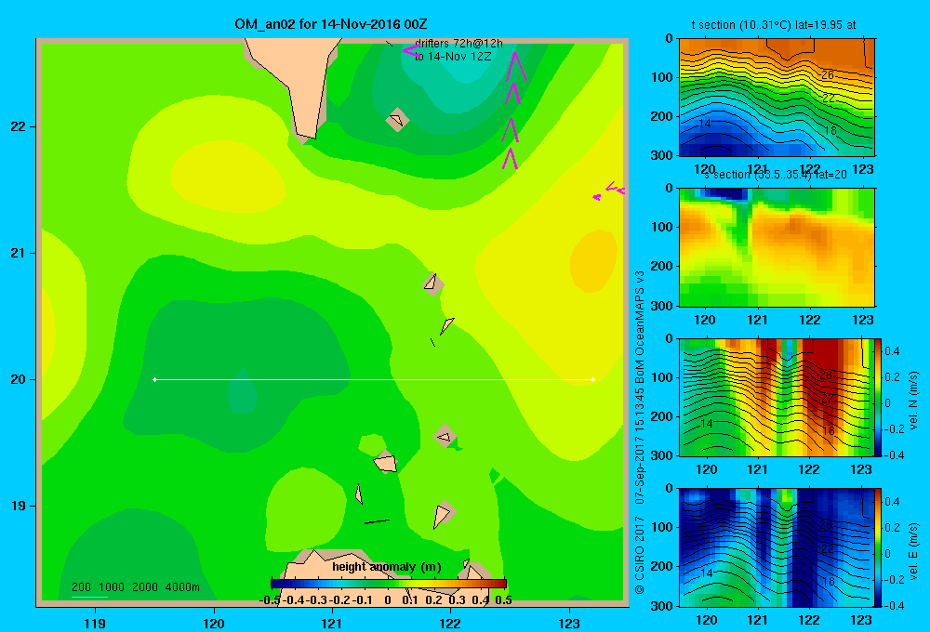Click the salinity section plot
This screenshot has height=632, width=930.
point(777,247)
